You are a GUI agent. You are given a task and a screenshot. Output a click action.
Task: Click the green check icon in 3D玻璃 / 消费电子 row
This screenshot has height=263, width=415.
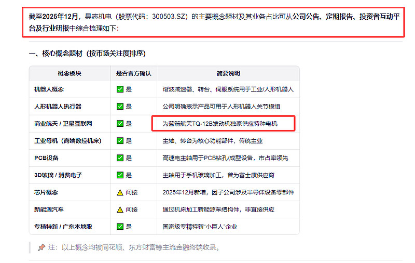click(x=120, y=175)
